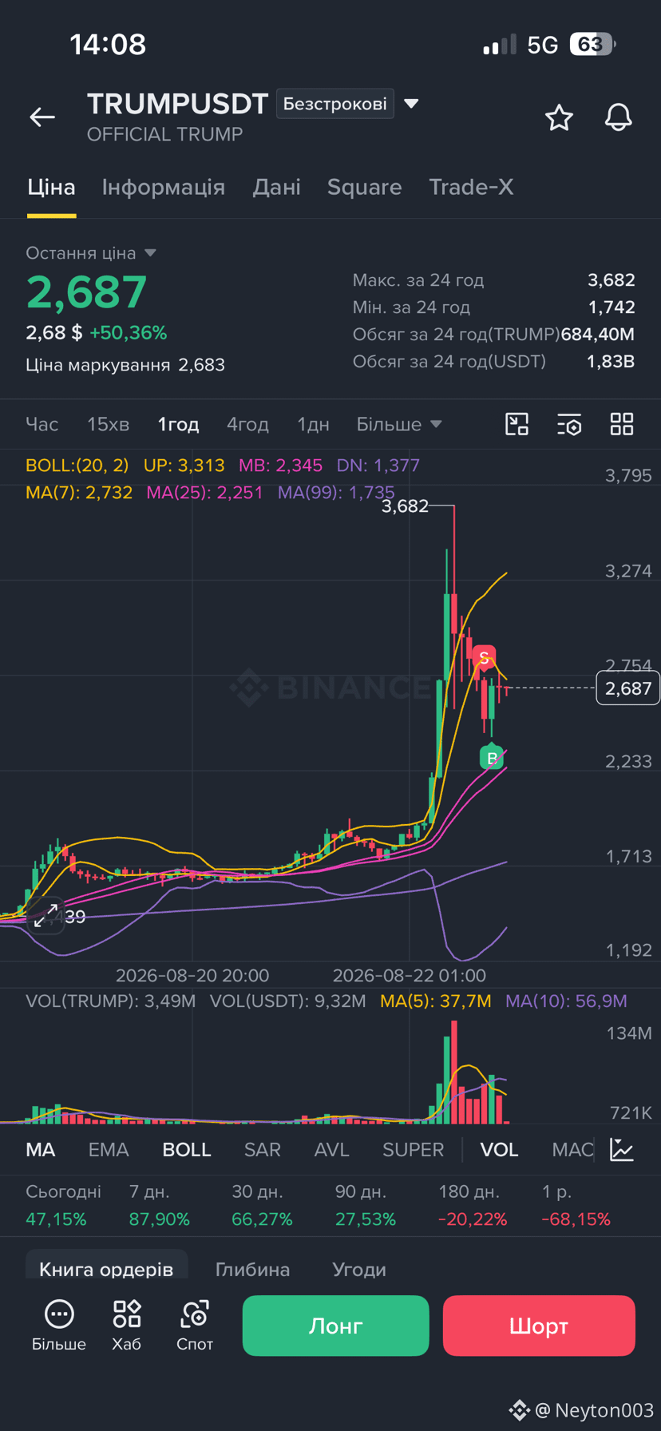Switch to Інформація tab
Viewport: 661px width, 1431px height.
164,188
